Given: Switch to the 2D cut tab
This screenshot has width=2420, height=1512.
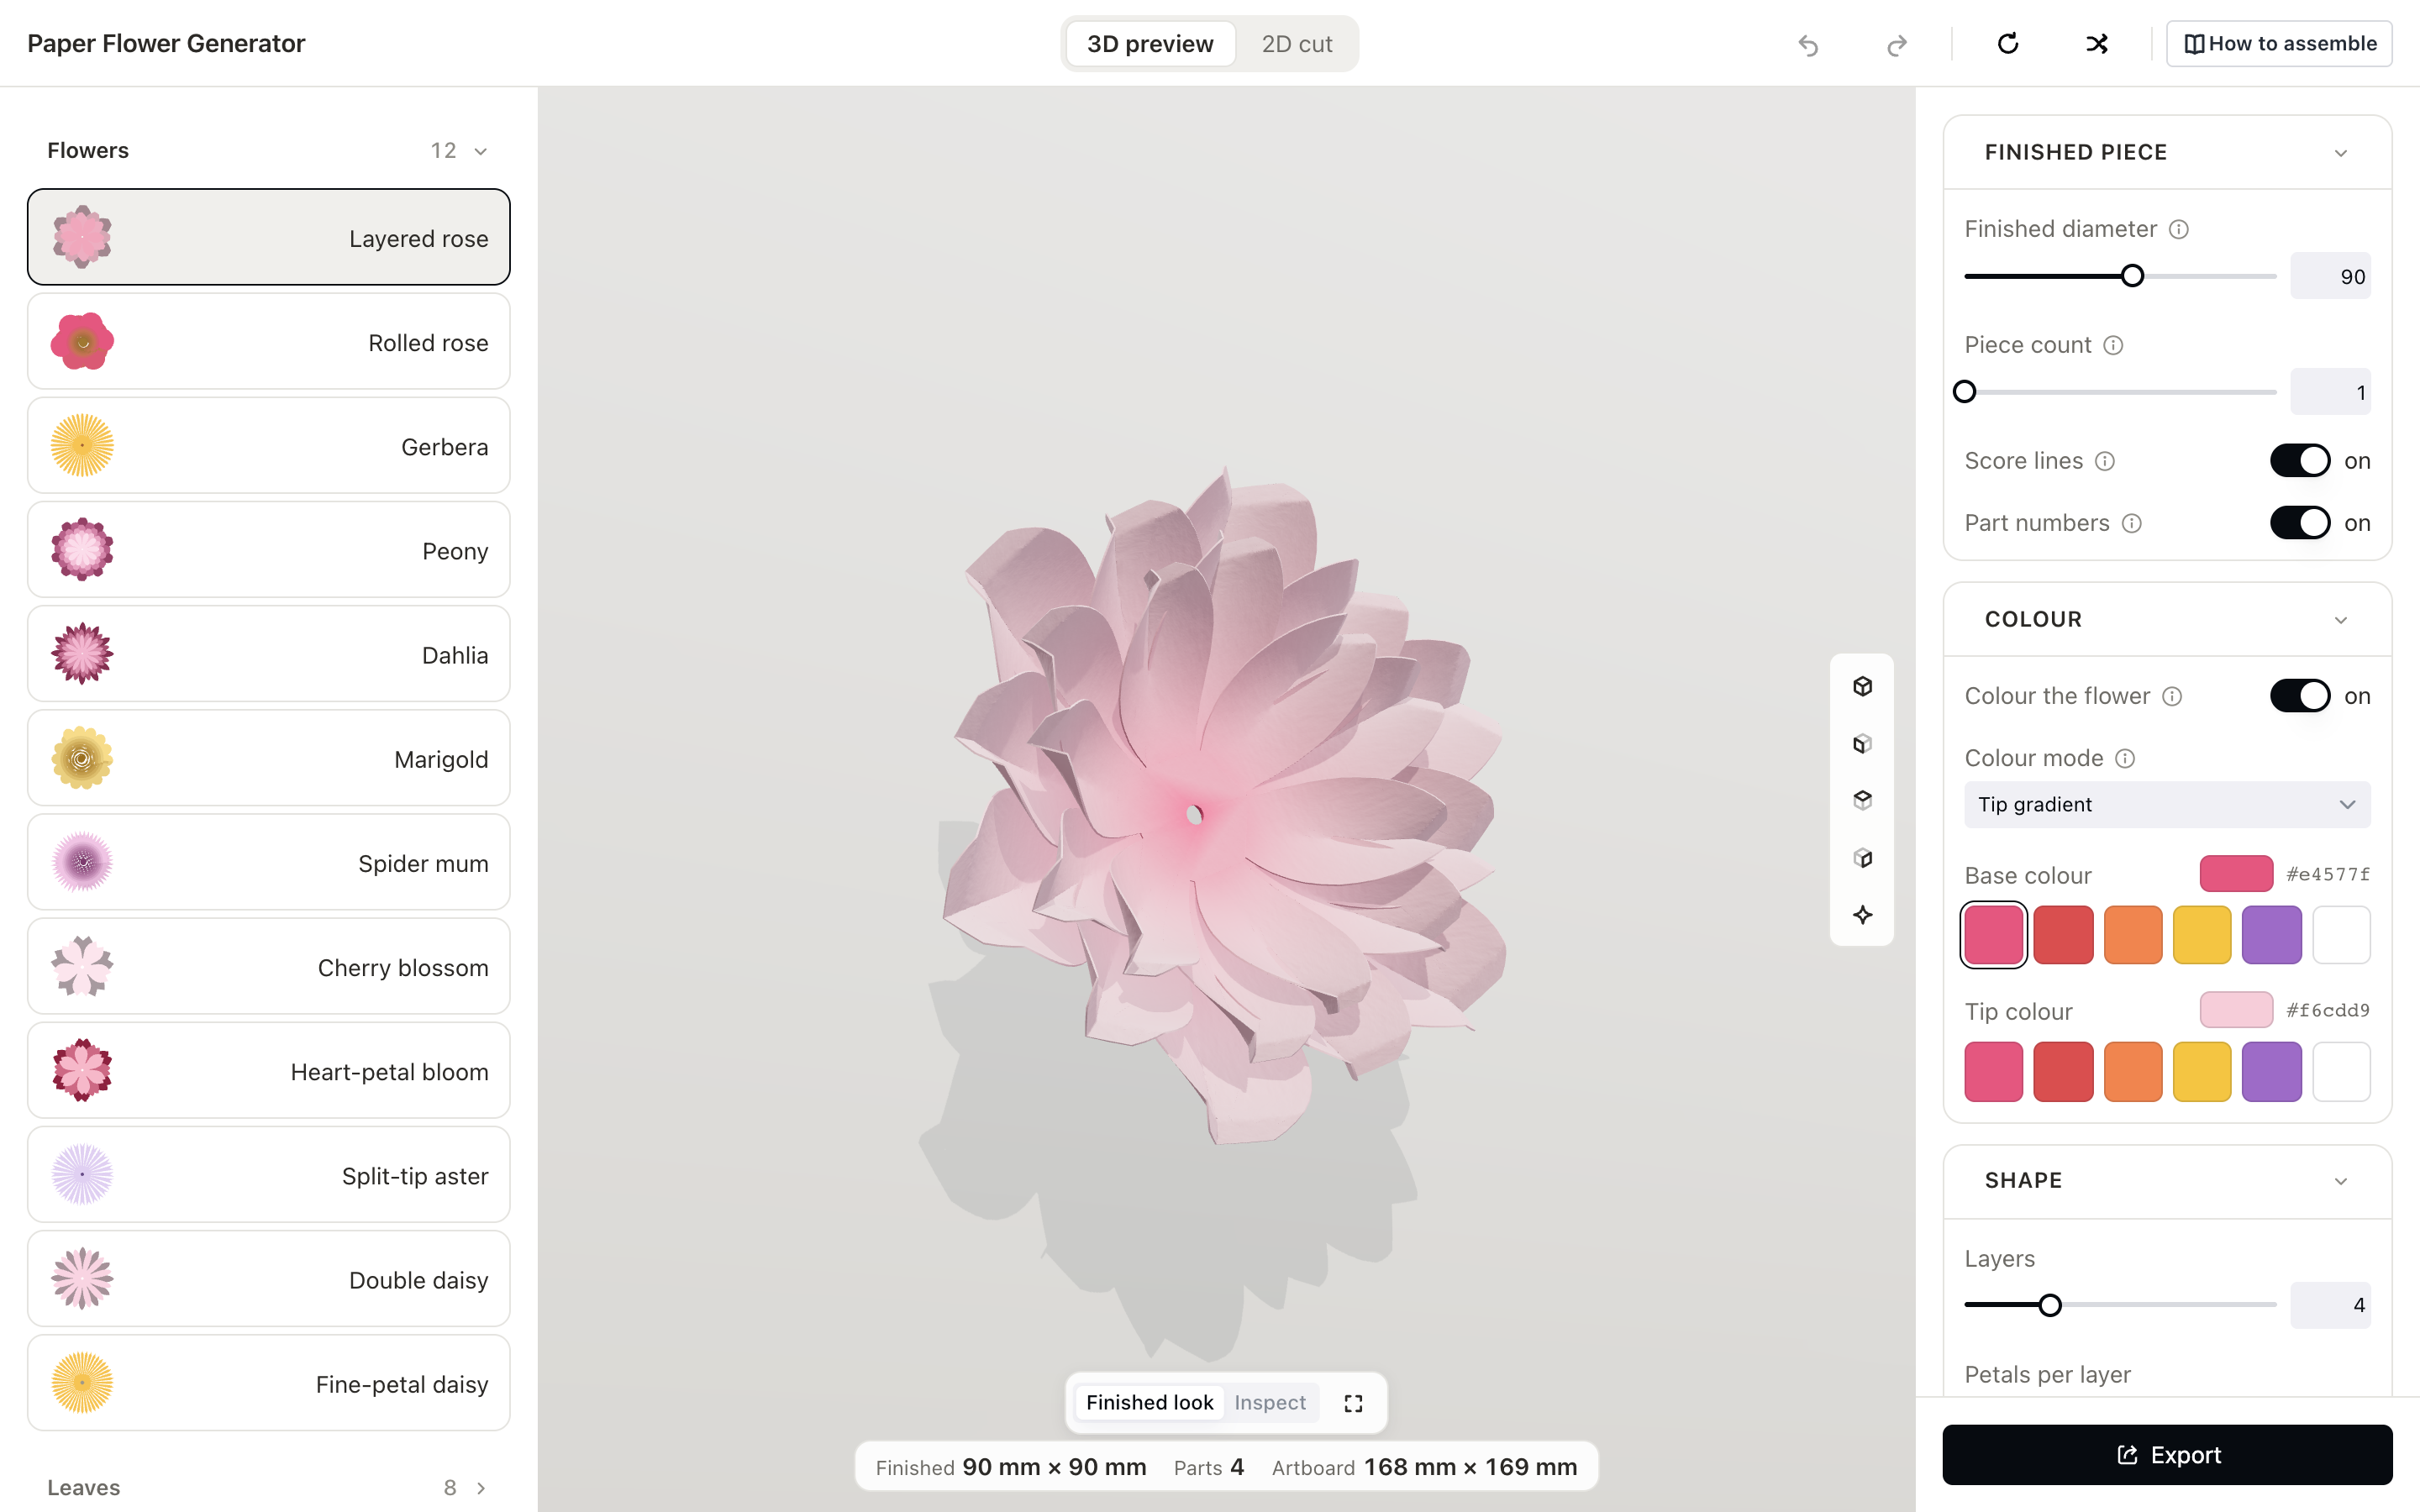Looking at the screenshot, I should pyautogui.click(x=1296, y=44).
